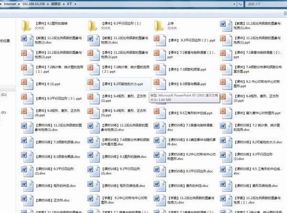Viewport: 287px width, 213px height.
Task: Select PowerPoint icon of 【课件】7.3频数和频率.ppt
Action: [160, 70]
